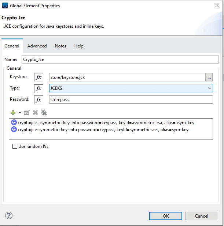Click the Keystore path input field
224x226 pixels.
tap(127, 77)
